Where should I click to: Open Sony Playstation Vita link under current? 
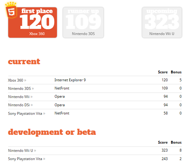coord(27,114)
